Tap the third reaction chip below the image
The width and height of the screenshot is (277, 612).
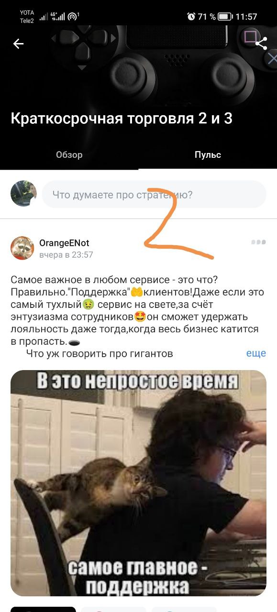pyautogui.click(x=184, y=609)
